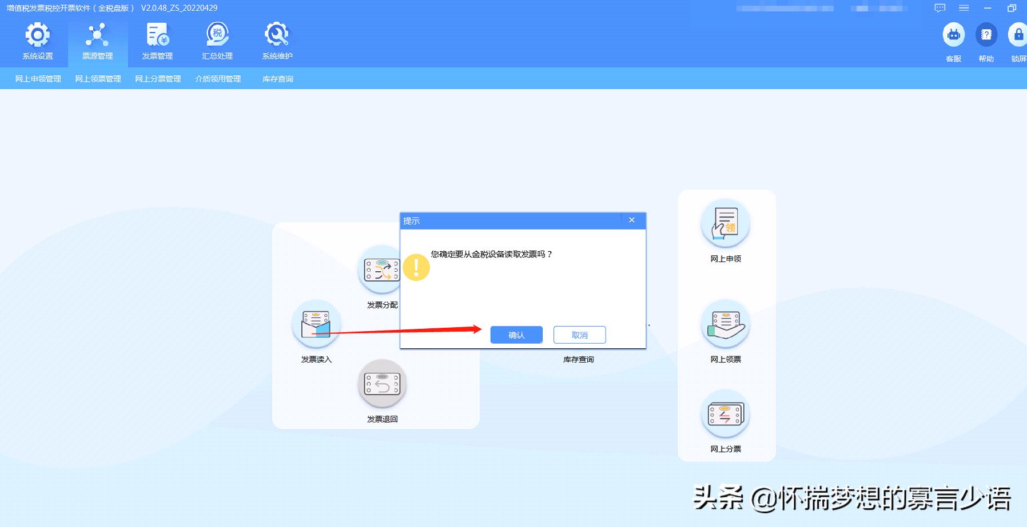Switch to the 介质领用管理 menu item
Image resolution: width=1027 pixels, height=527 pixels.
(x=219, y=79)
